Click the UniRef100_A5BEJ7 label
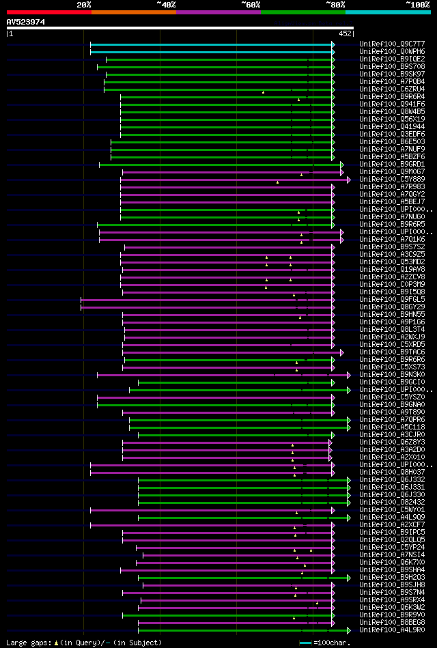The height and width of the screenshot is (648, 437). click(x=392, y=202)
